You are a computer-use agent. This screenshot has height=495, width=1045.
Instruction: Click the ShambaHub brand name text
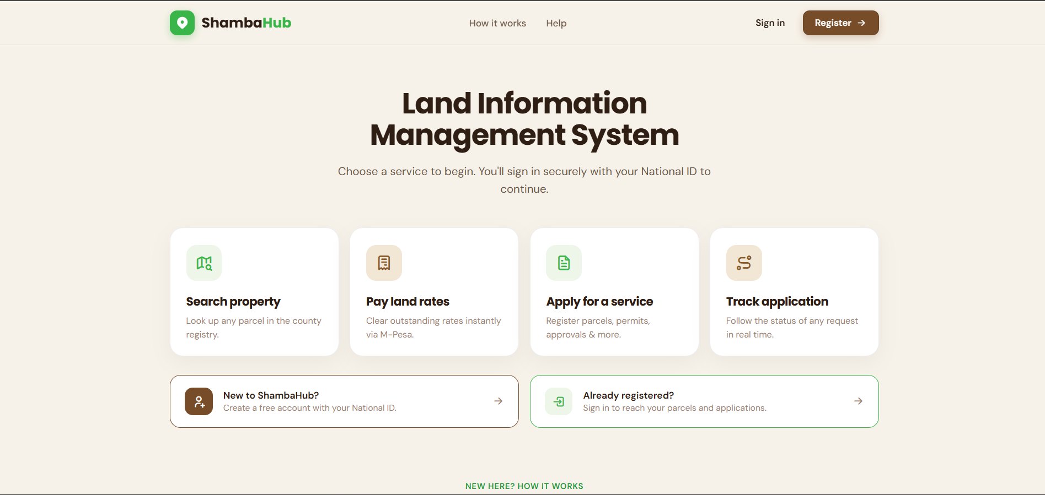[246, 23]
